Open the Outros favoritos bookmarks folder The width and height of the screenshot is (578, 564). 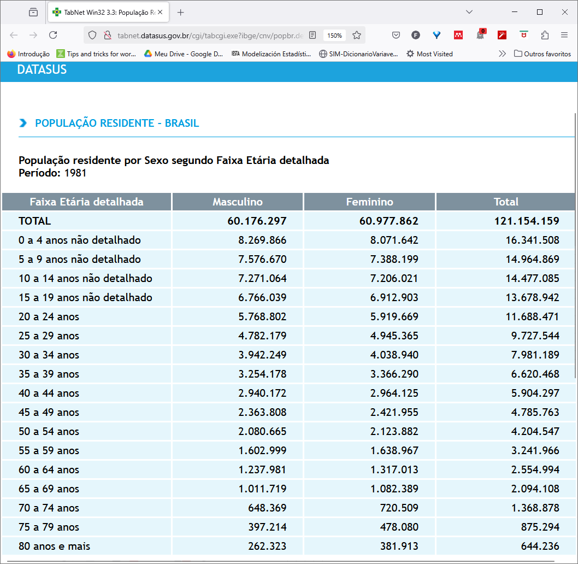click(542, 54)
